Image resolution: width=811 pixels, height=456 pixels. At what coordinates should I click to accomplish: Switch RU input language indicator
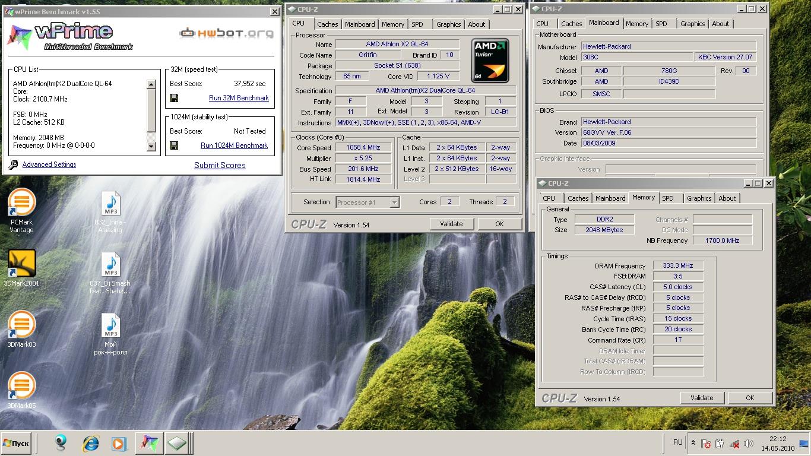[678, 442]
